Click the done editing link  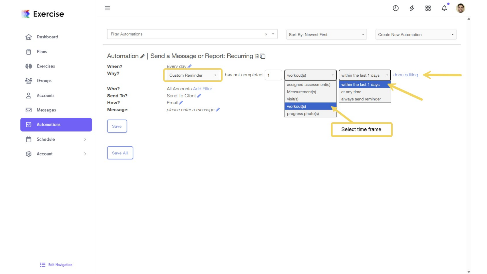point(406,75)
